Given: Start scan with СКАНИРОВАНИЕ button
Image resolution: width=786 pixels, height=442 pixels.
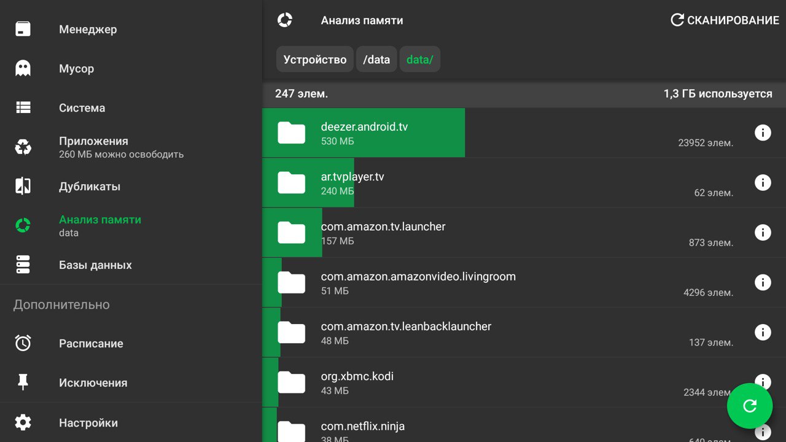Looking at the screenshot, I should (725, 20).
